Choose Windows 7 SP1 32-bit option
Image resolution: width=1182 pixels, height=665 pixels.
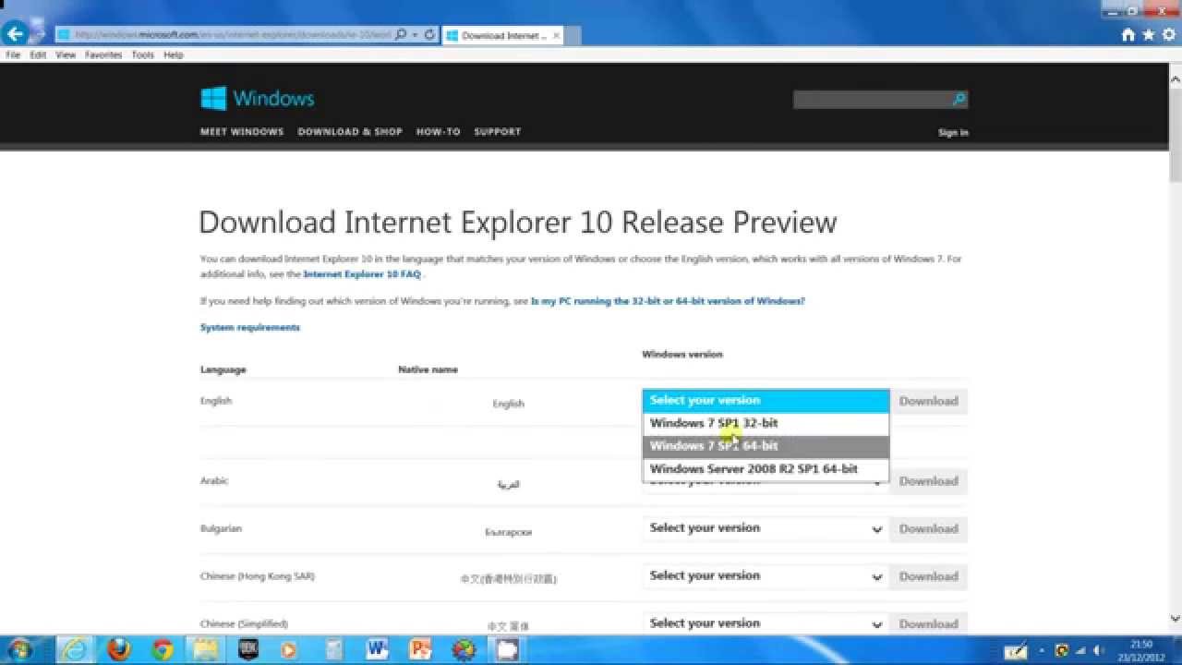(x=766, y=423)
